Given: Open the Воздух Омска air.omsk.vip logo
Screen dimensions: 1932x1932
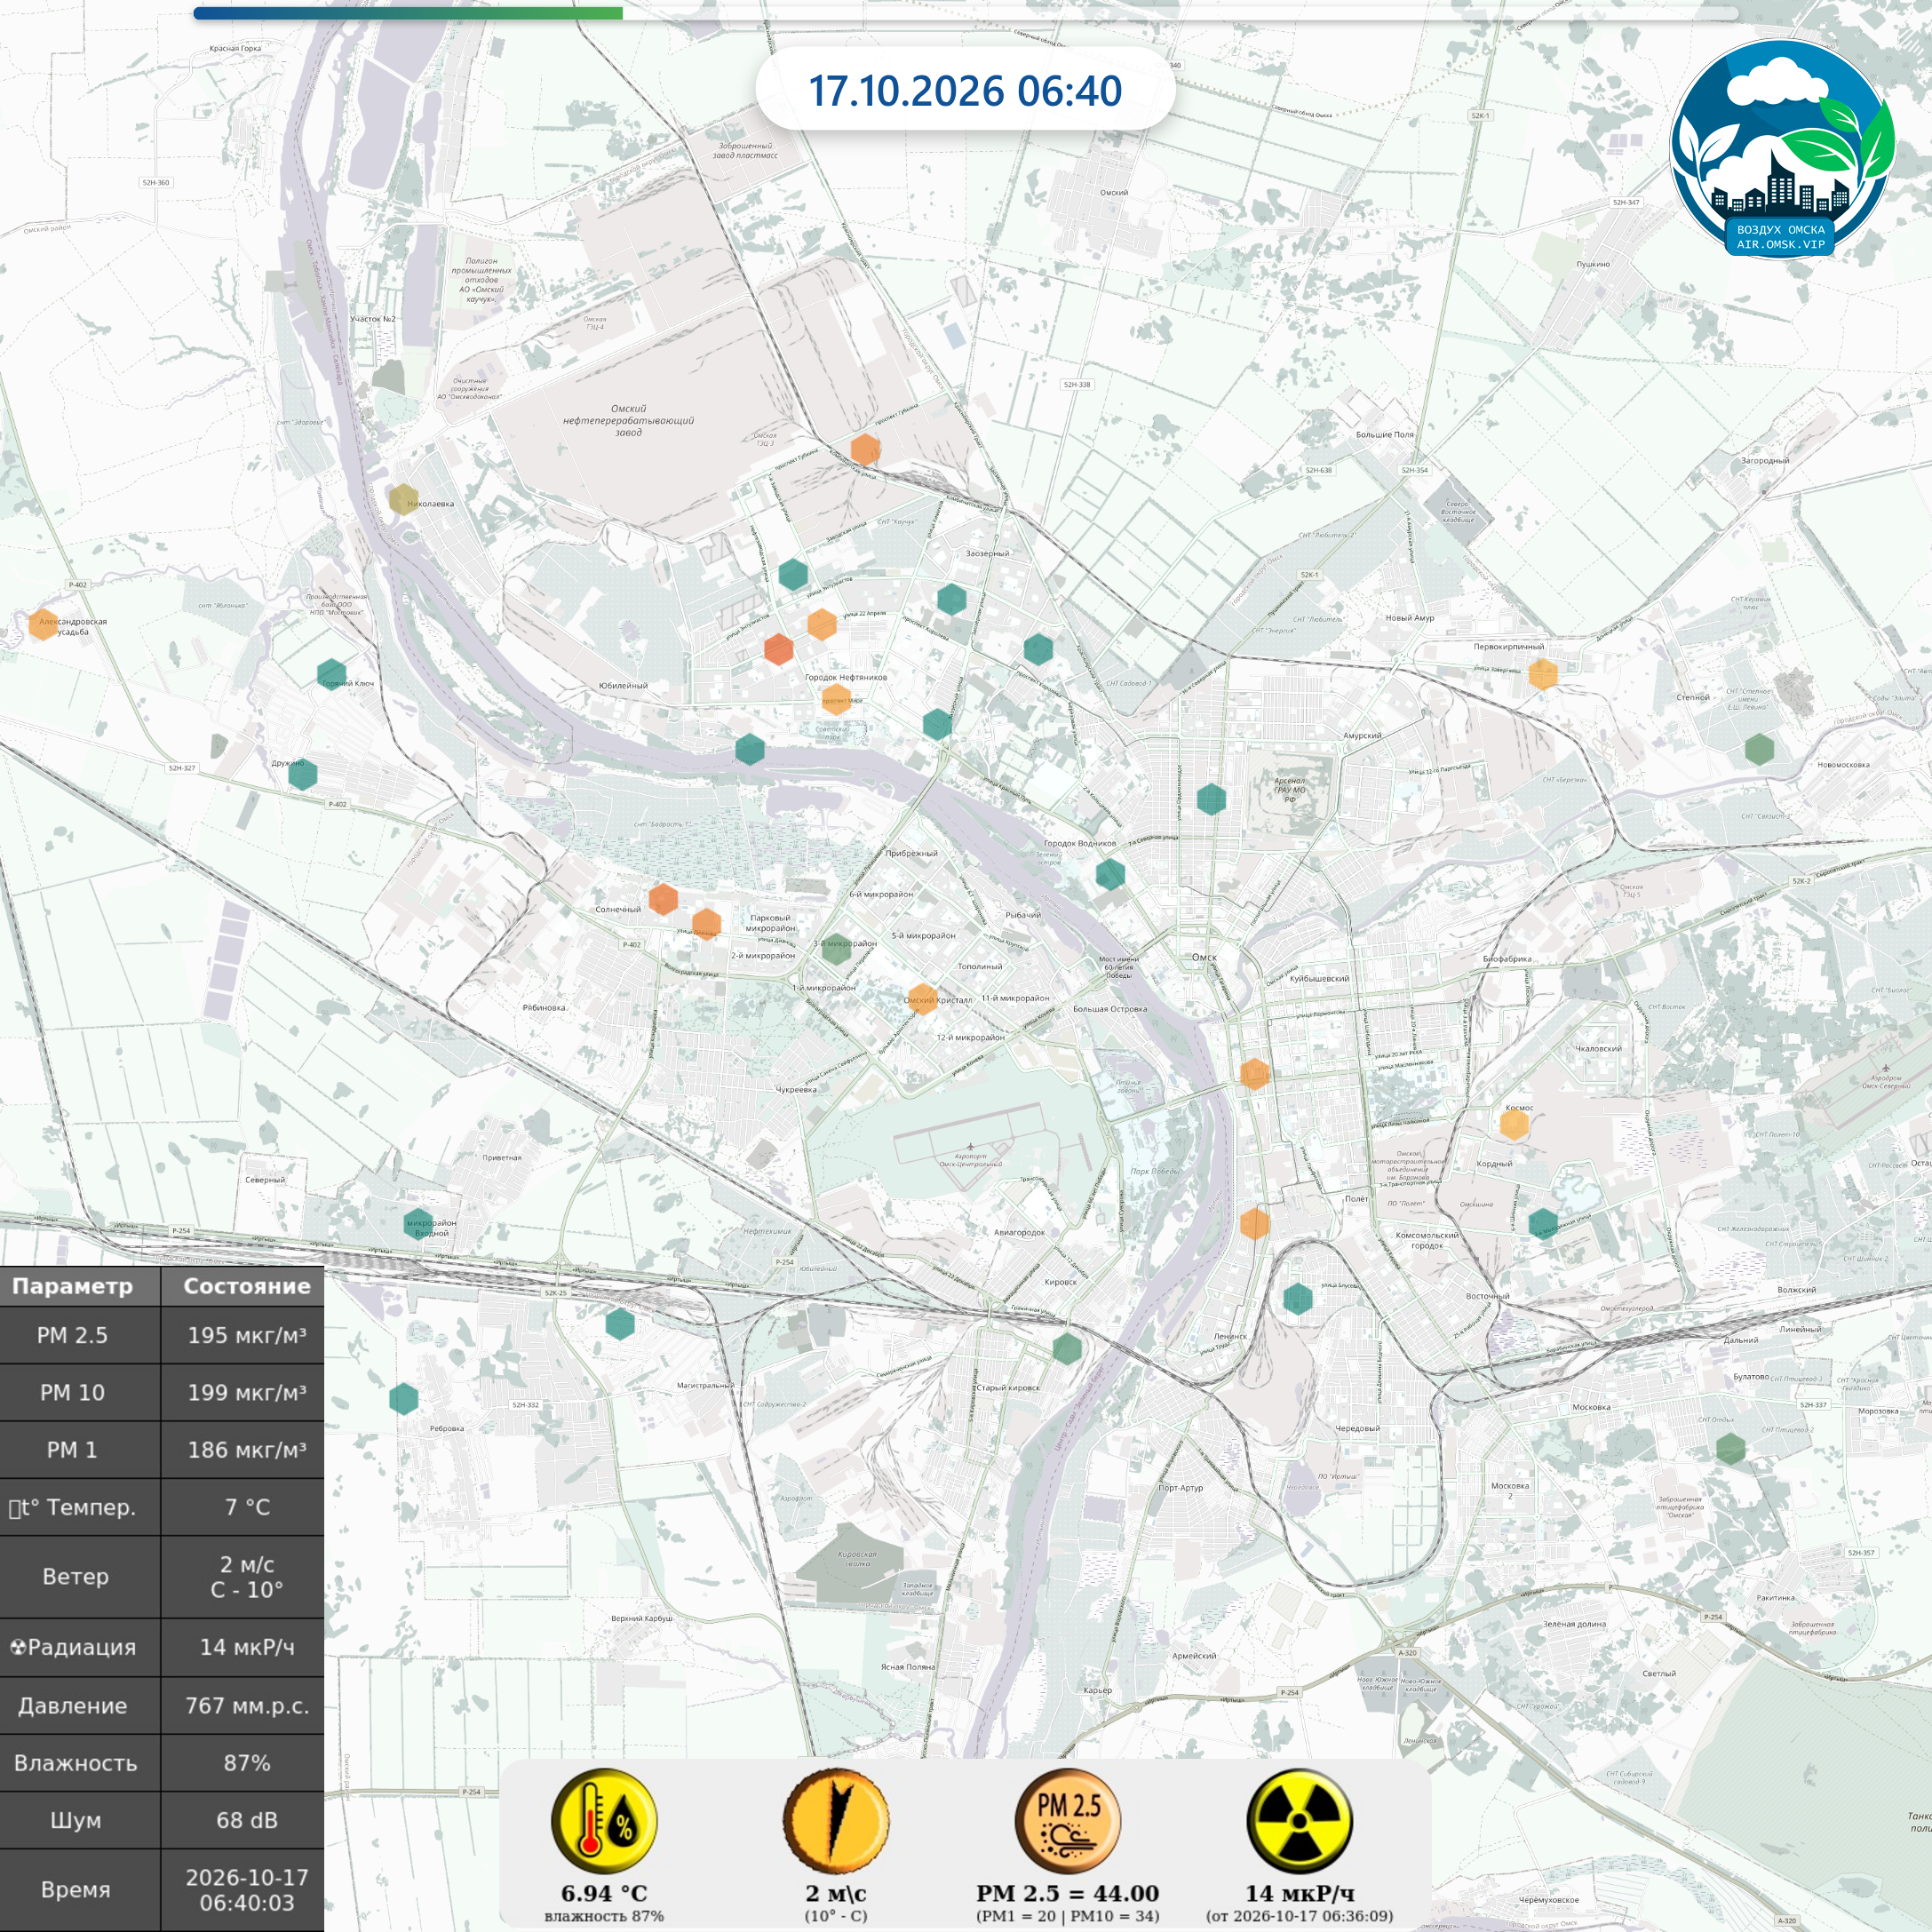Looking at the screenshot, I should [x=1781, y=148].
